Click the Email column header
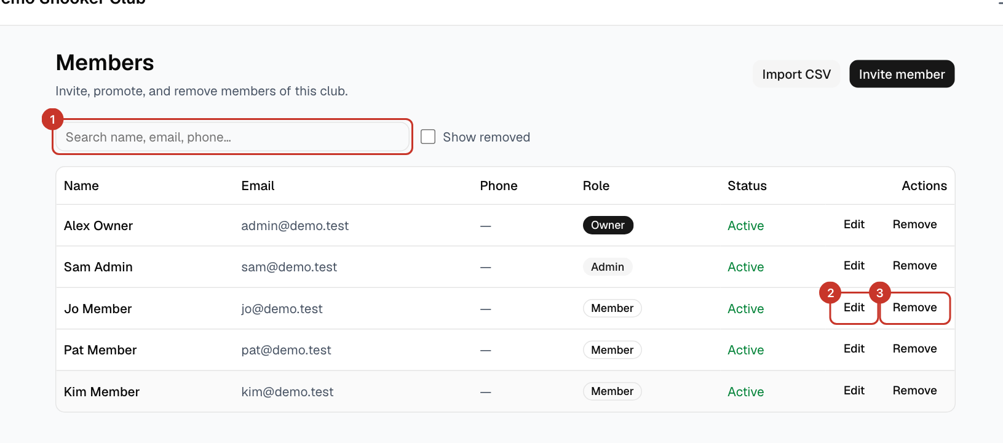 258,186
